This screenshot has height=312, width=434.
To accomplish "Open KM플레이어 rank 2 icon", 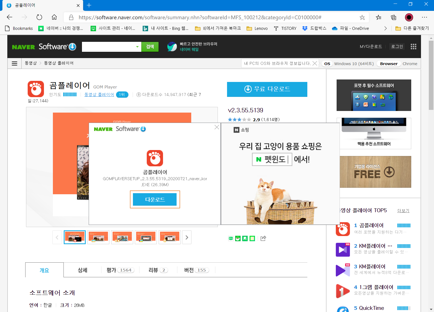I will pos(343,250).
